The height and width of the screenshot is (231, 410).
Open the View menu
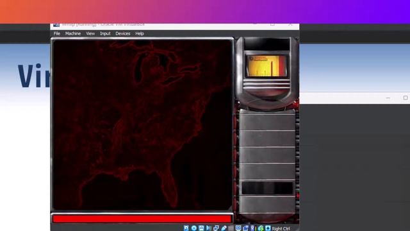[x=90, y=33]
